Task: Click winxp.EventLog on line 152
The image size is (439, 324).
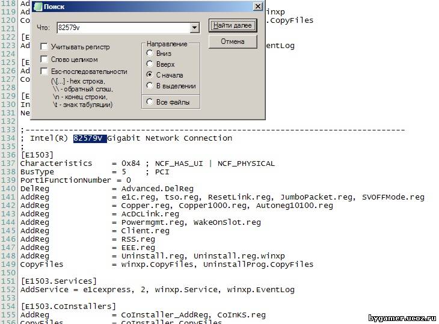Action: click(x=260, y=290)
